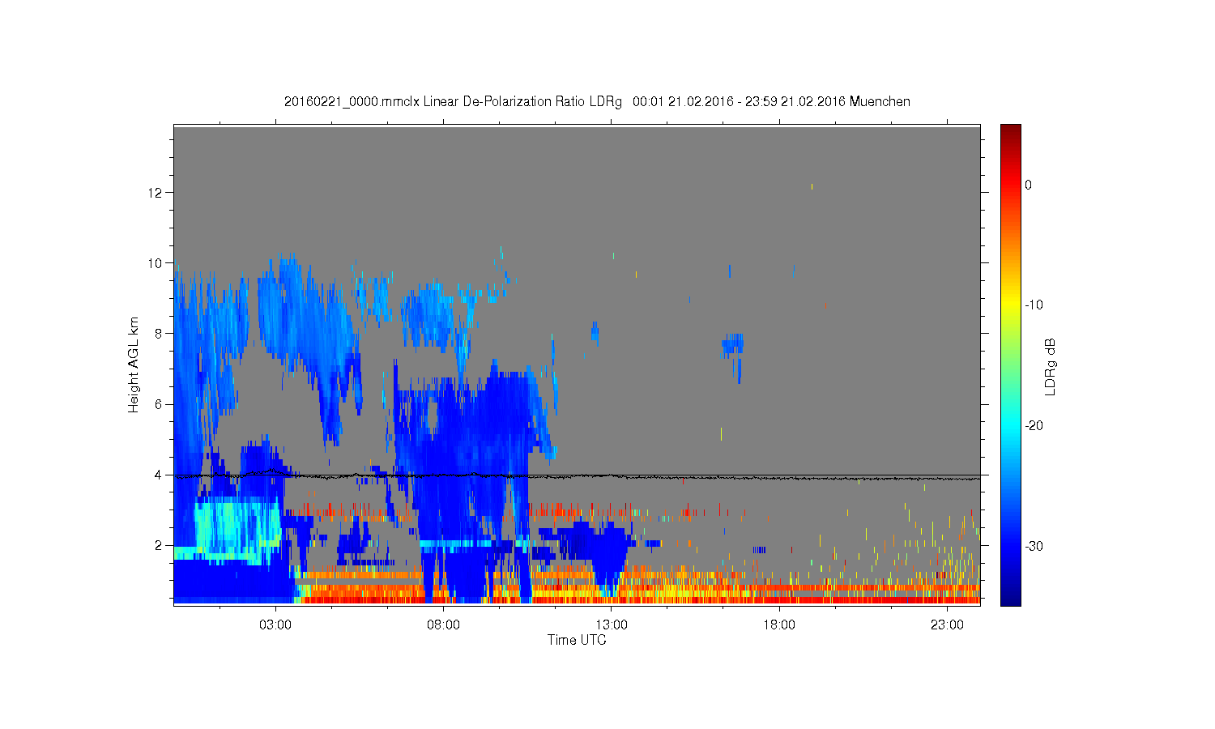Click the 'Time UTC' x-axis label
The height and width of the screenshot is (729, 1215).
tap(577, 640)
